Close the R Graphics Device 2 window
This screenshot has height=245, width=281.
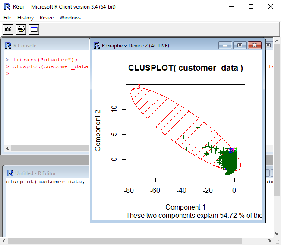[x=255, y=45]
